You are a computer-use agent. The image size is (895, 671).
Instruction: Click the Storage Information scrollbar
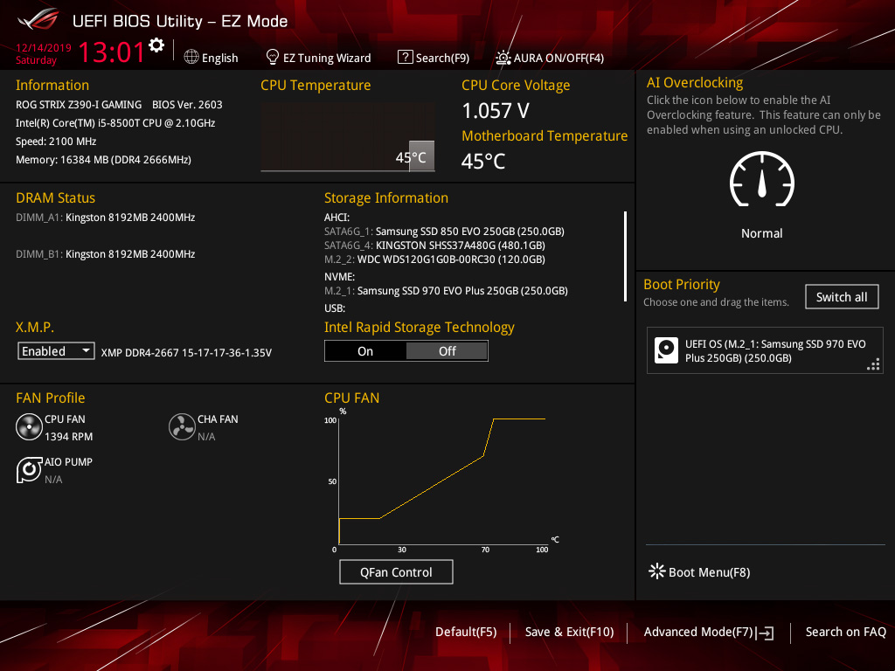tap(626, 256)
